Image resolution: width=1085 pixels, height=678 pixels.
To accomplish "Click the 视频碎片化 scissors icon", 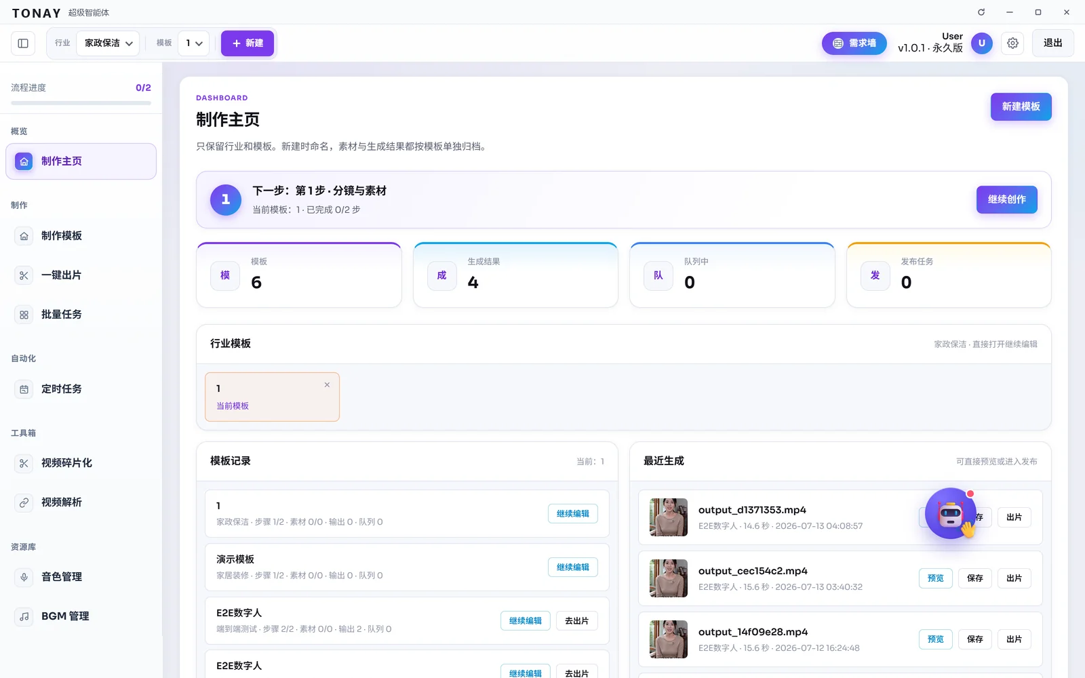I will [24, 463].
